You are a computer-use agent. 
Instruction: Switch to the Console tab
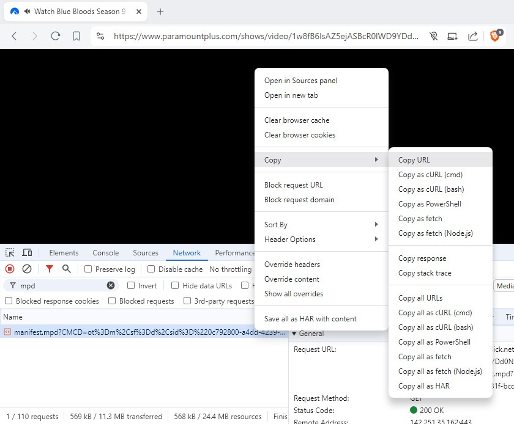point(106,253)
